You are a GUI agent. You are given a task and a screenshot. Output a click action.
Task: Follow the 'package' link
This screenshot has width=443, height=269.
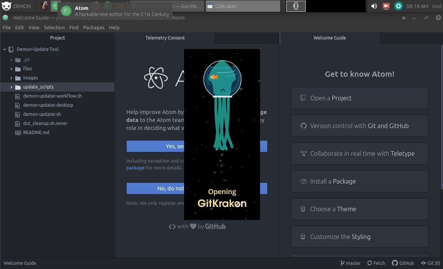(135, 168)
